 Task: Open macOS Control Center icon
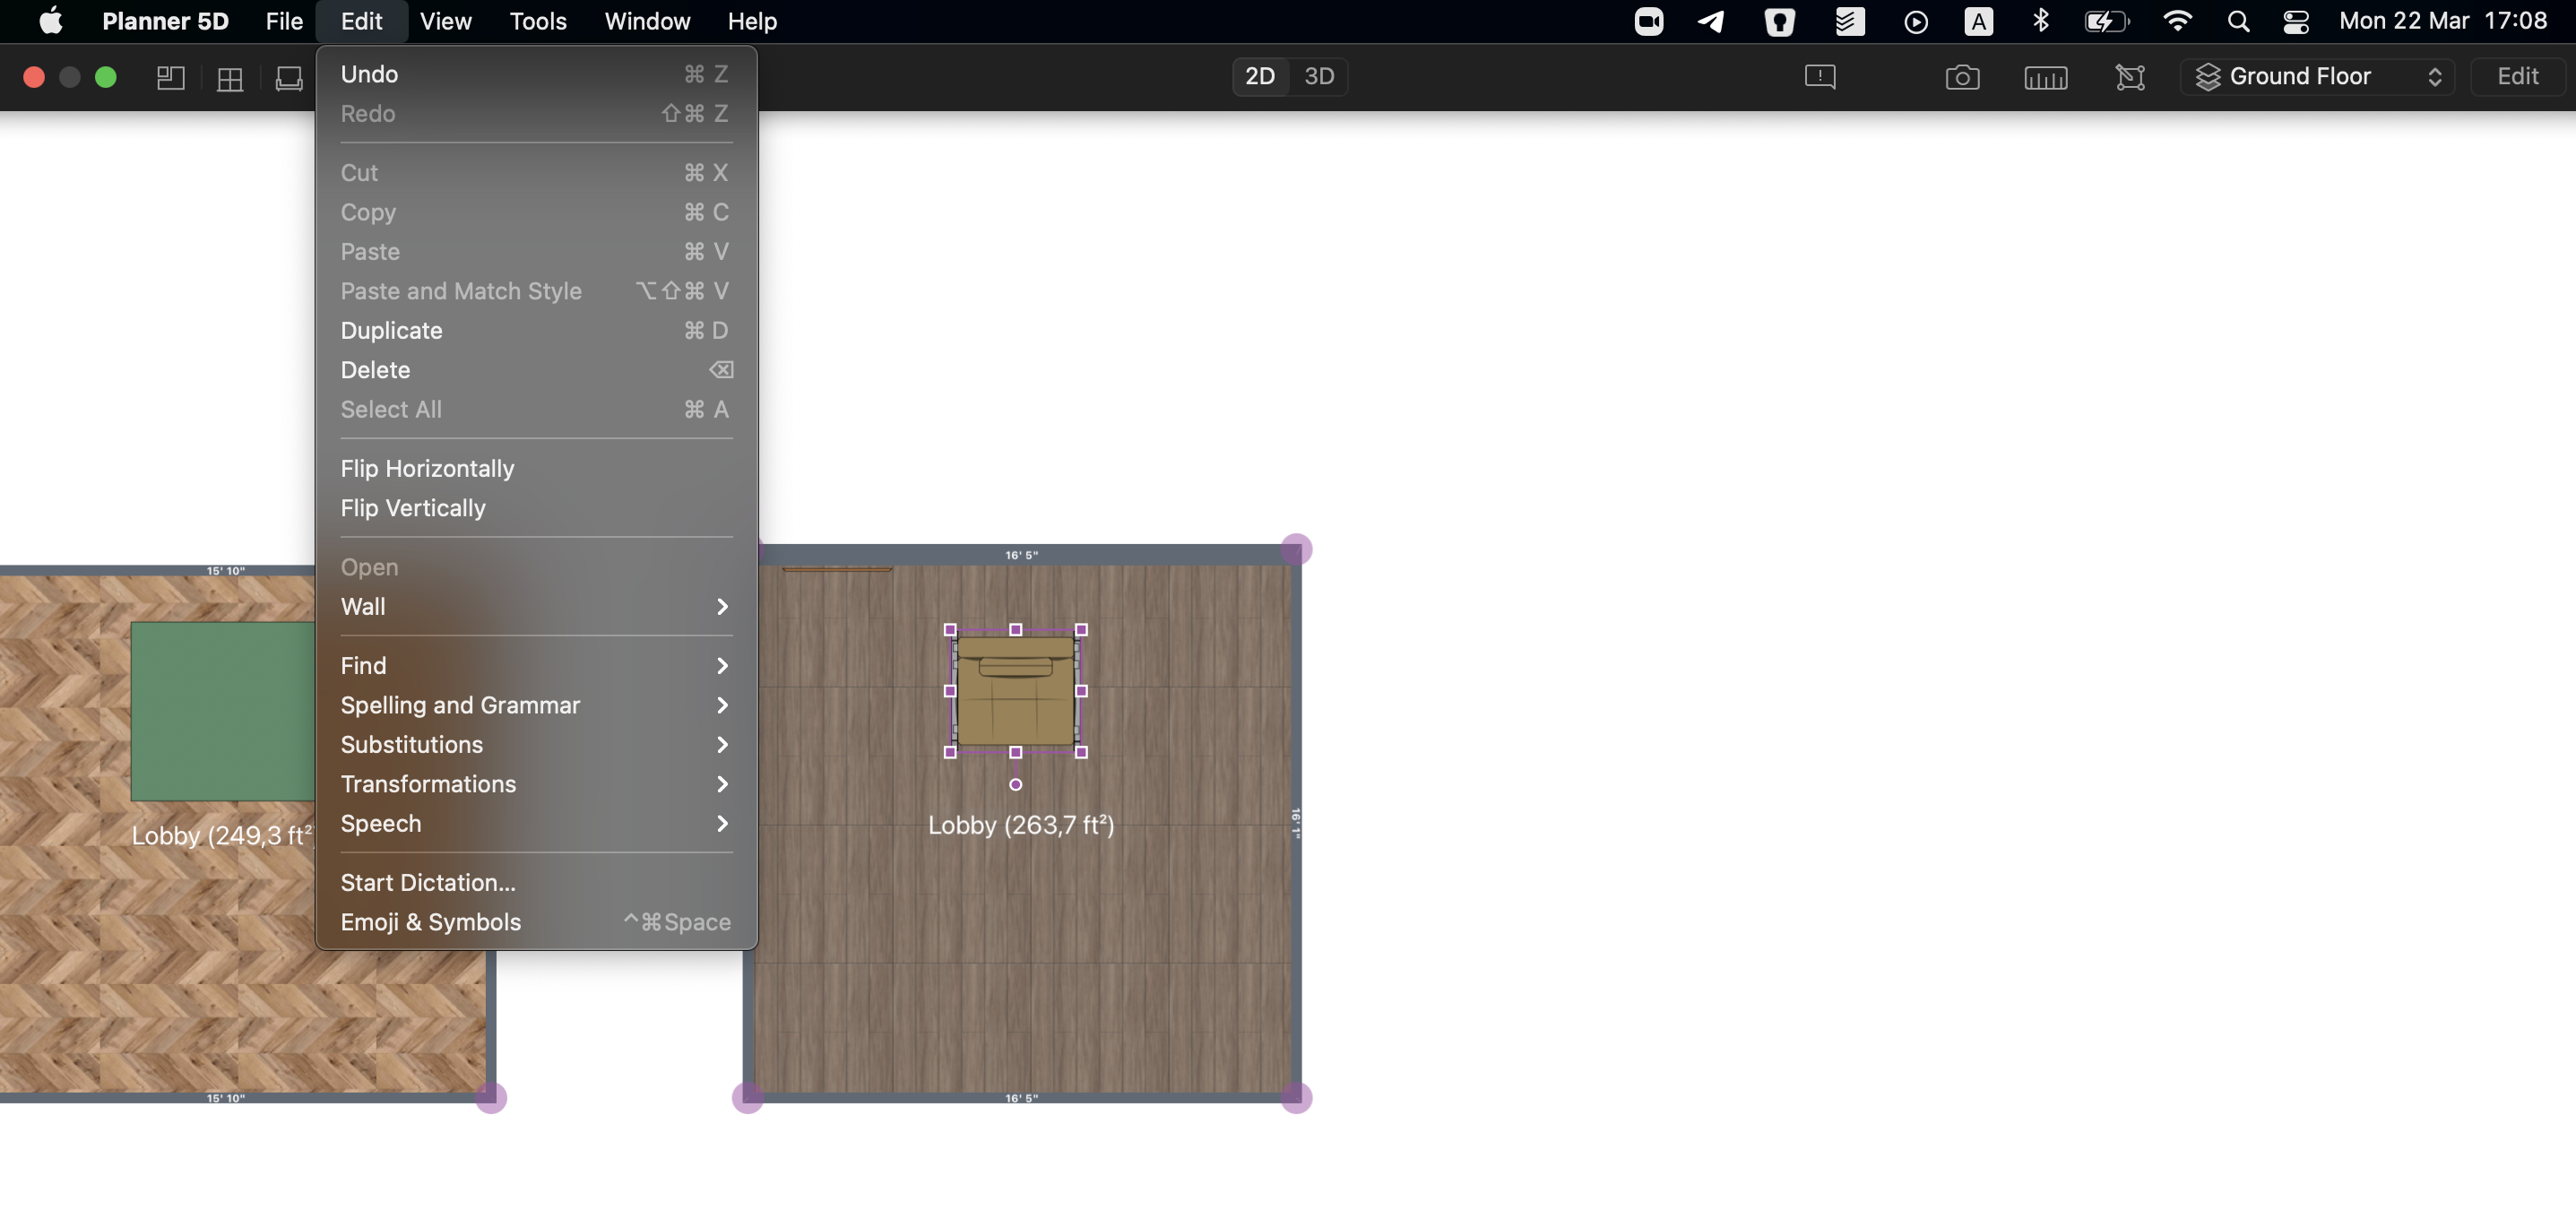point(2296,21)
